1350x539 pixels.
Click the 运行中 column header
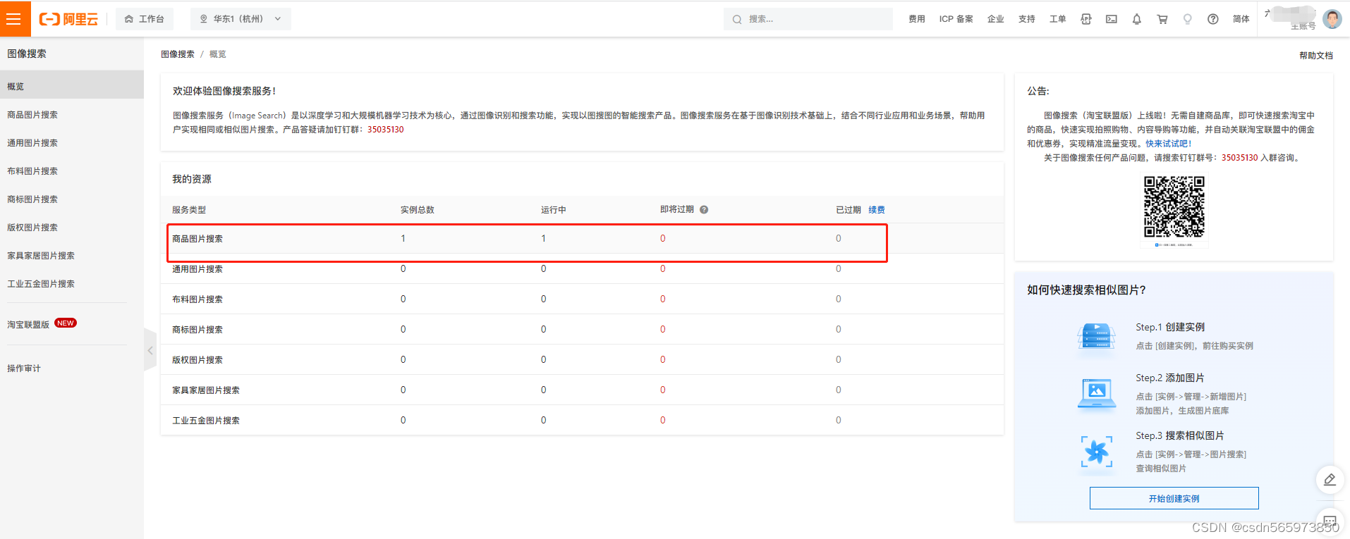(554, 210)
